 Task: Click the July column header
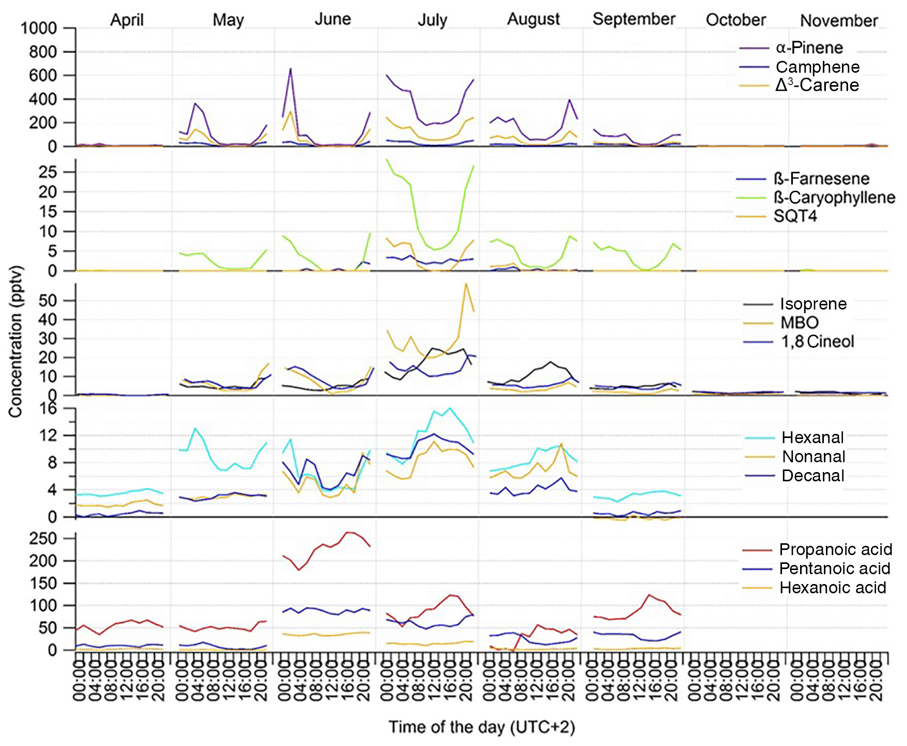432,20
